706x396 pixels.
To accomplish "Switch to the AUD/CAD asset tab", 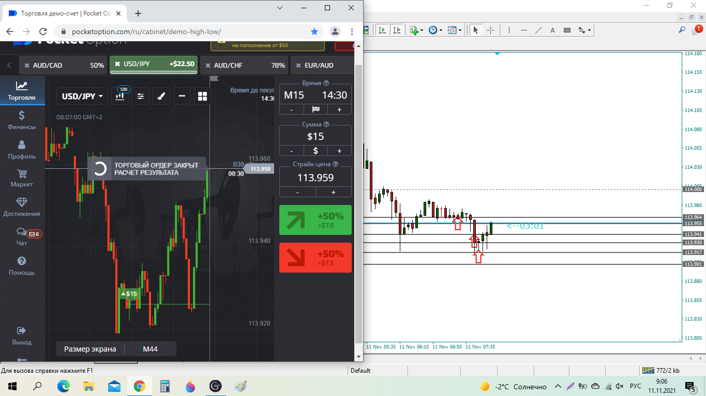I will [x=62, y=65].
